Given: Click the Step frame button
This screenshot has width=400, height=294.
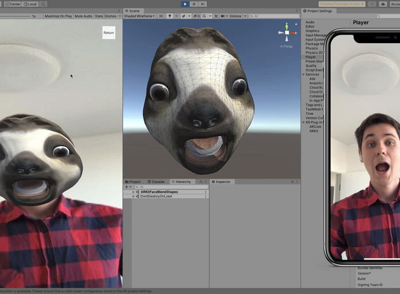Looking at the screenshot, I should click(202, 4).
